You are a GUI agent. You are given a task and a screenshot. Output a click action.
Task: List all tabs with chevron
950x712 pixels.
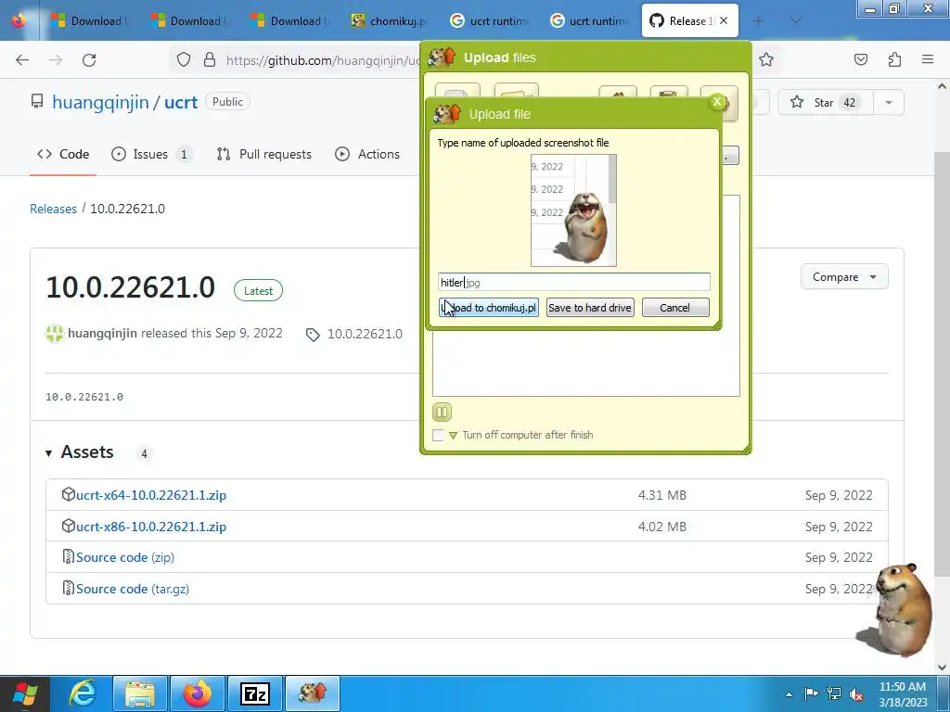click(796, 20)
